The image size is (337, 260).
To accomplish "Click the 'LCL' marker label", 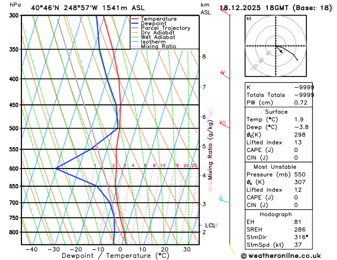I will tap(211, 225).
